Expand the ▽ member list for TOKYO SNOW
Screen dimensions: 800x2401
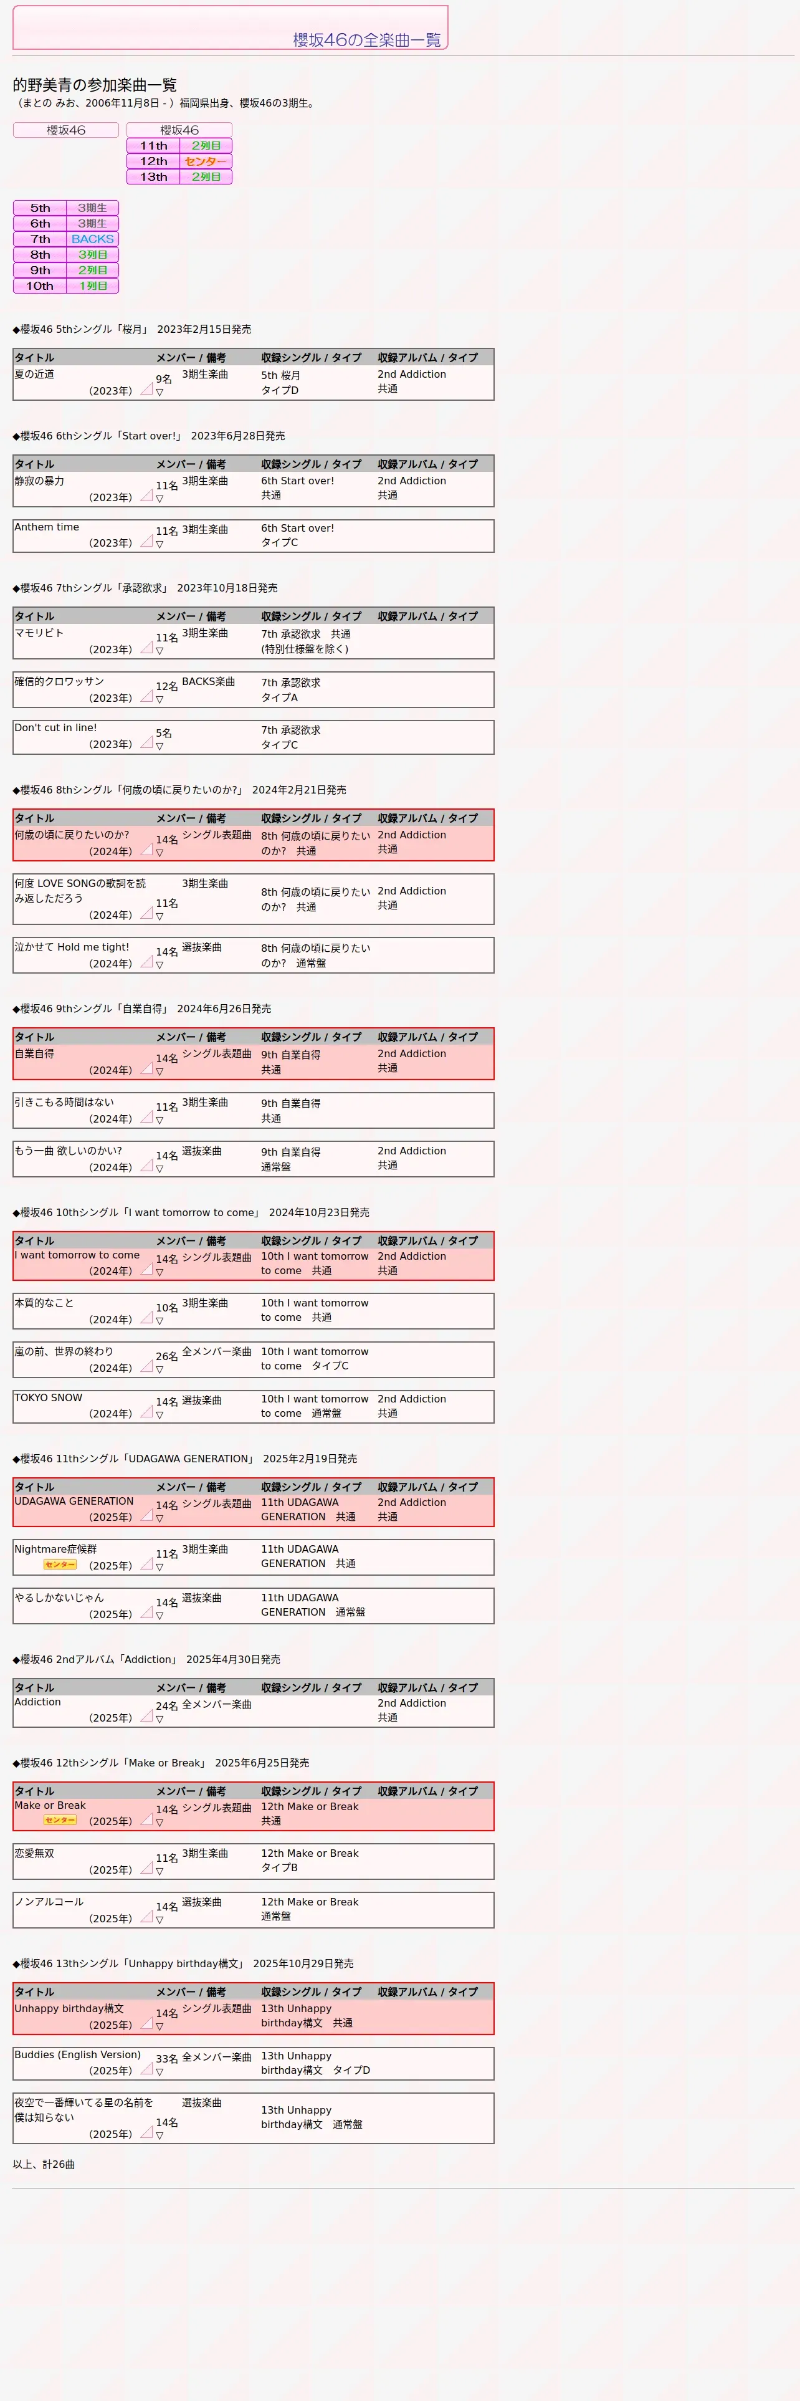[160, 1415]
